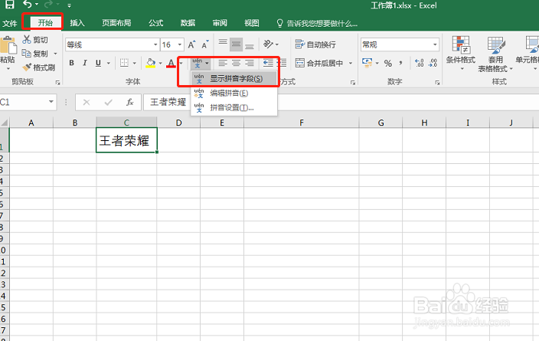The width and height of the screenshot is (539, 341).
Task: Toggle underline formatting
Action: pos(98,63)
